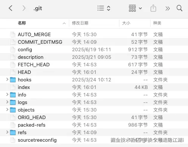
Task: Select the objects folder name
Action: [x=26, y=110]
